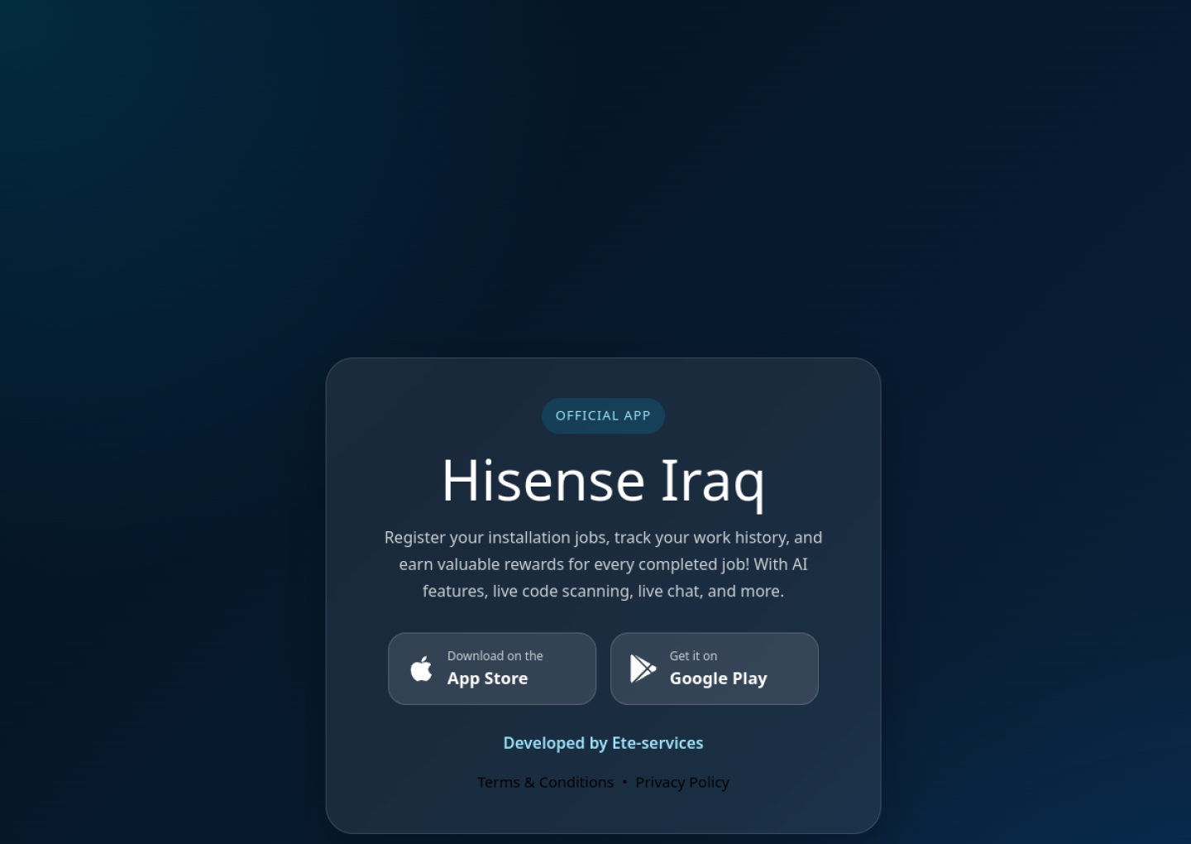
Task: Click the OFFICIAL APP badge
Action: coord(603,415)
